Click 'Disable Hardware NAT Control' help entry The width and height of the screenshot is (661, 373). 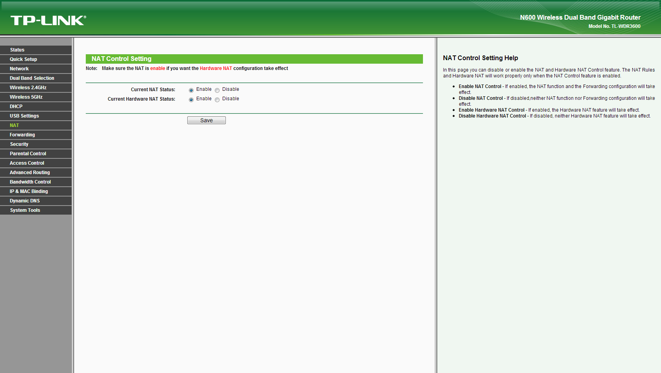click(x=493, y=116)
